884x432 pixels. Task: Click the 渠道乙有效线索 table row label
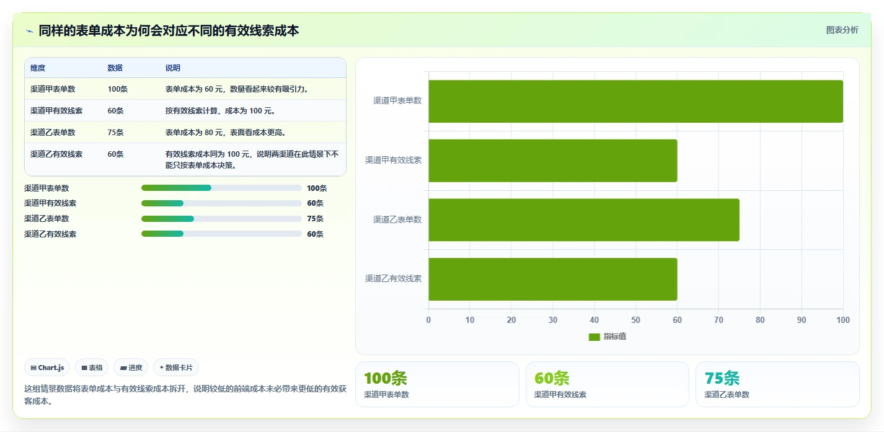click(x=56, y=154)
